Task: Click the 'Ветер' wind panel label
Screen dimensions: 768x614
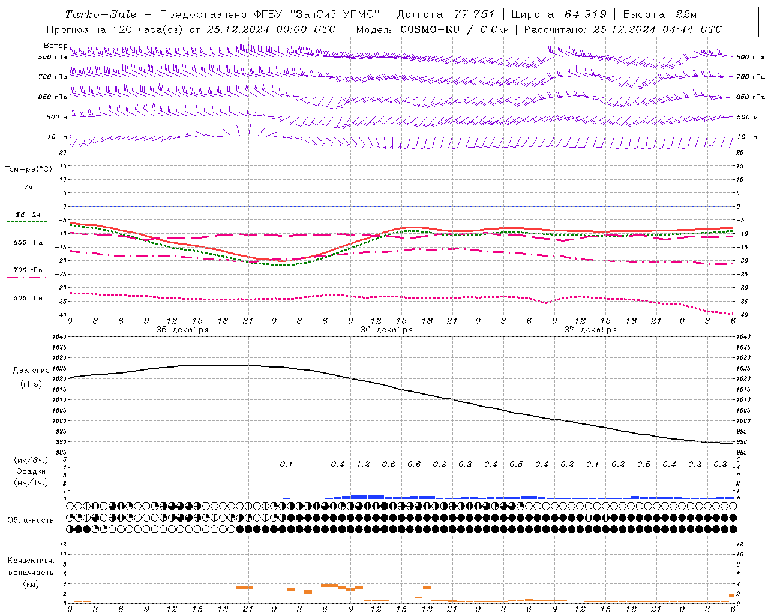Action: point(55,46)
